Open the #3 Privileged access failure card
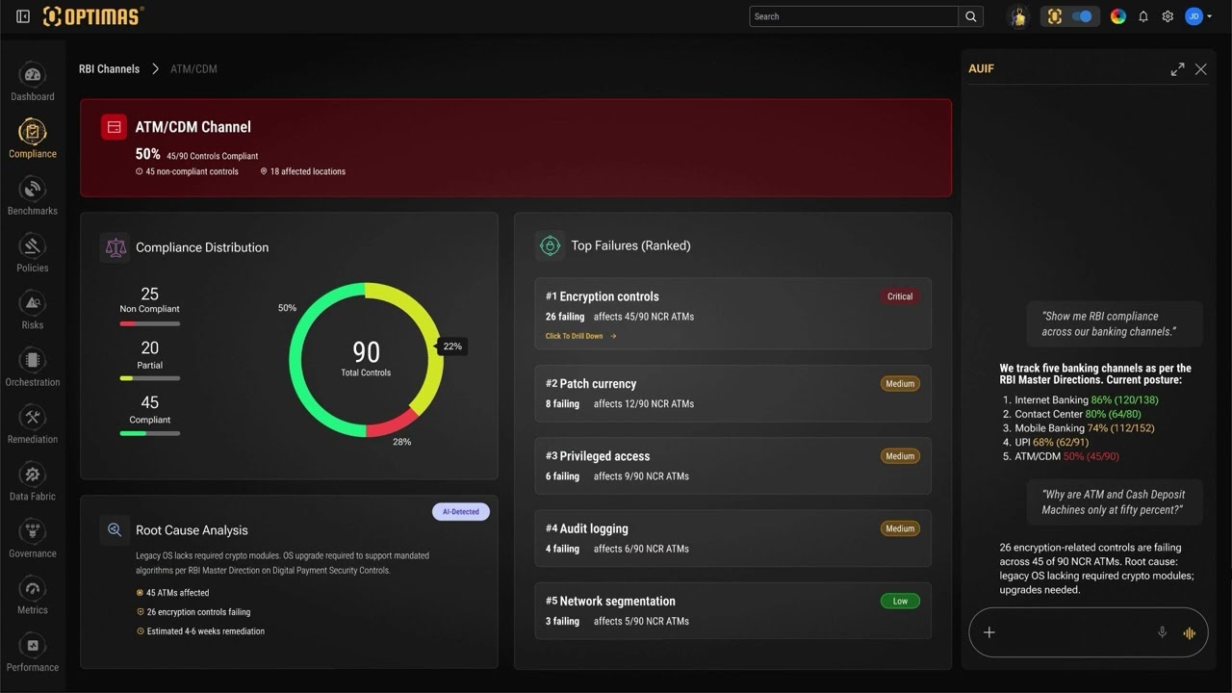Screen dimensions: 1232x693 732,466
